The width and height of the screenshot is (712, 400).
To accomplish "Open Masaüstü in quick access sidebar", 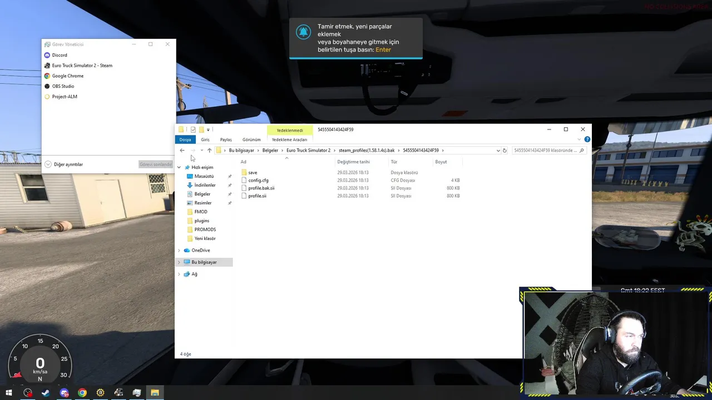I will [x=204, y=176].
